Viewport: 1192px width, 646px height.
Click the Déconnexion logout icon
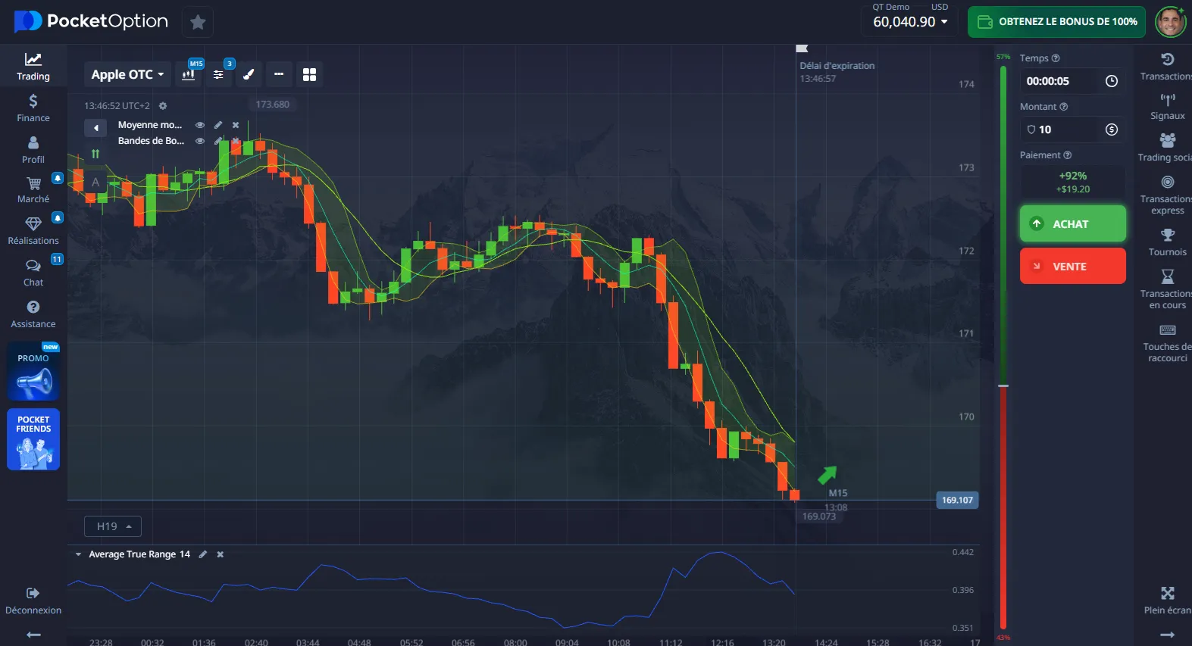[33, 593]
